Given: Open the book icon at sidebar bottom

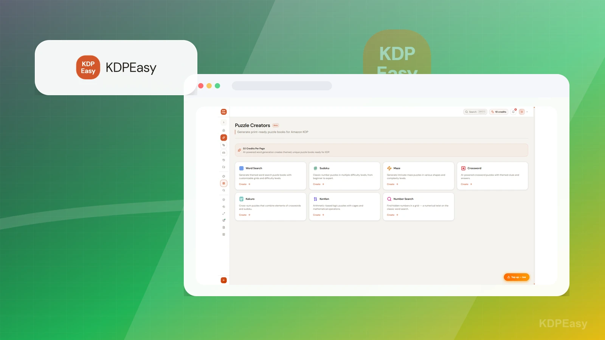Looking at the screenshot, I should tap(223, 234).
